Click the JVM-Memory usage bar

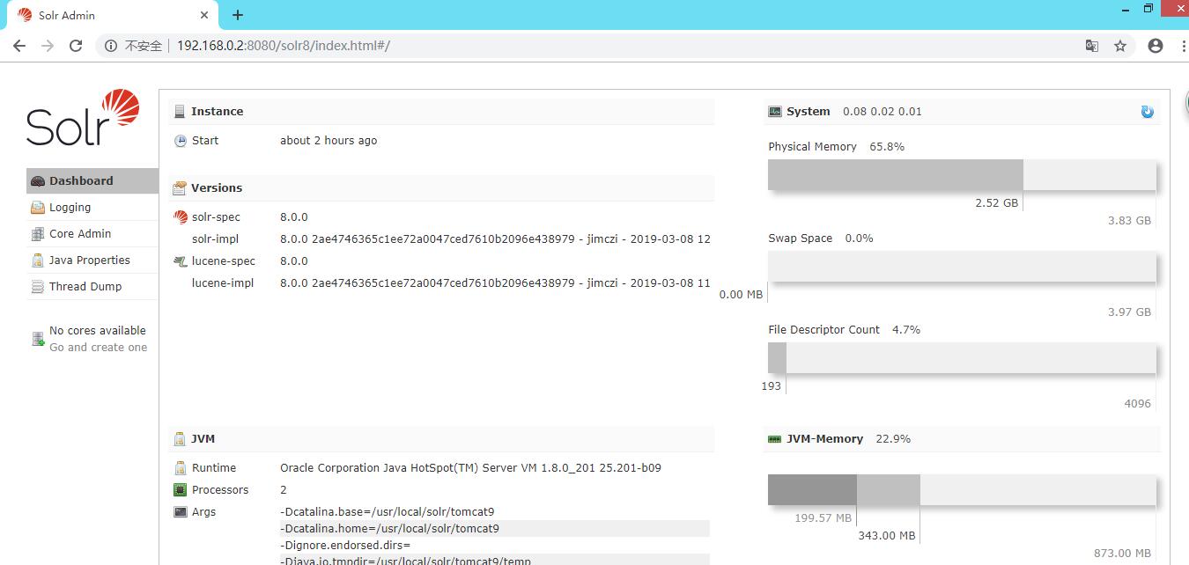click(x=962, y=489)
